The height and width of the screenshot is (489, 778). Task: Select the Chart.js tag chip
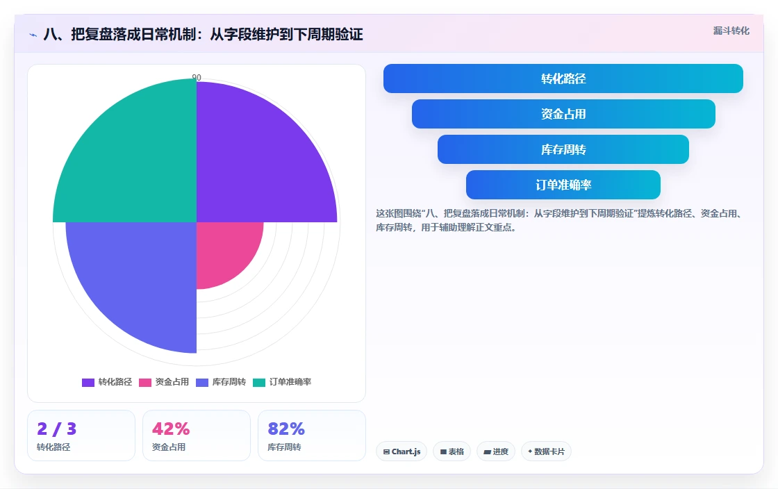point(402,451)
